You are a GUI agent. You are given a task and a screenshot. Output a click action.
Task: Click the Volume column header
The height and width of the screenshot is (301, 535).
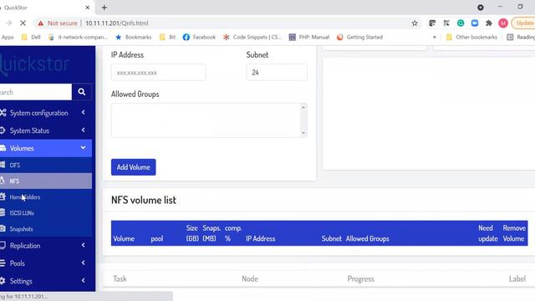click(x=124, y=238)
